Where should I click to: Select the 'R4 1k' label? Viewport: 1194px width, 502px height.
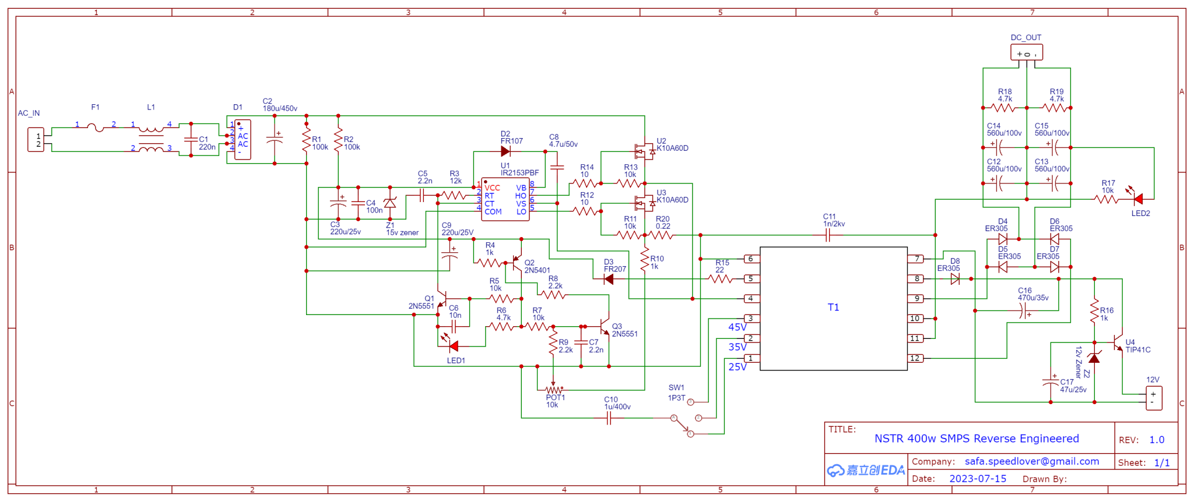(x=490, y=249)
